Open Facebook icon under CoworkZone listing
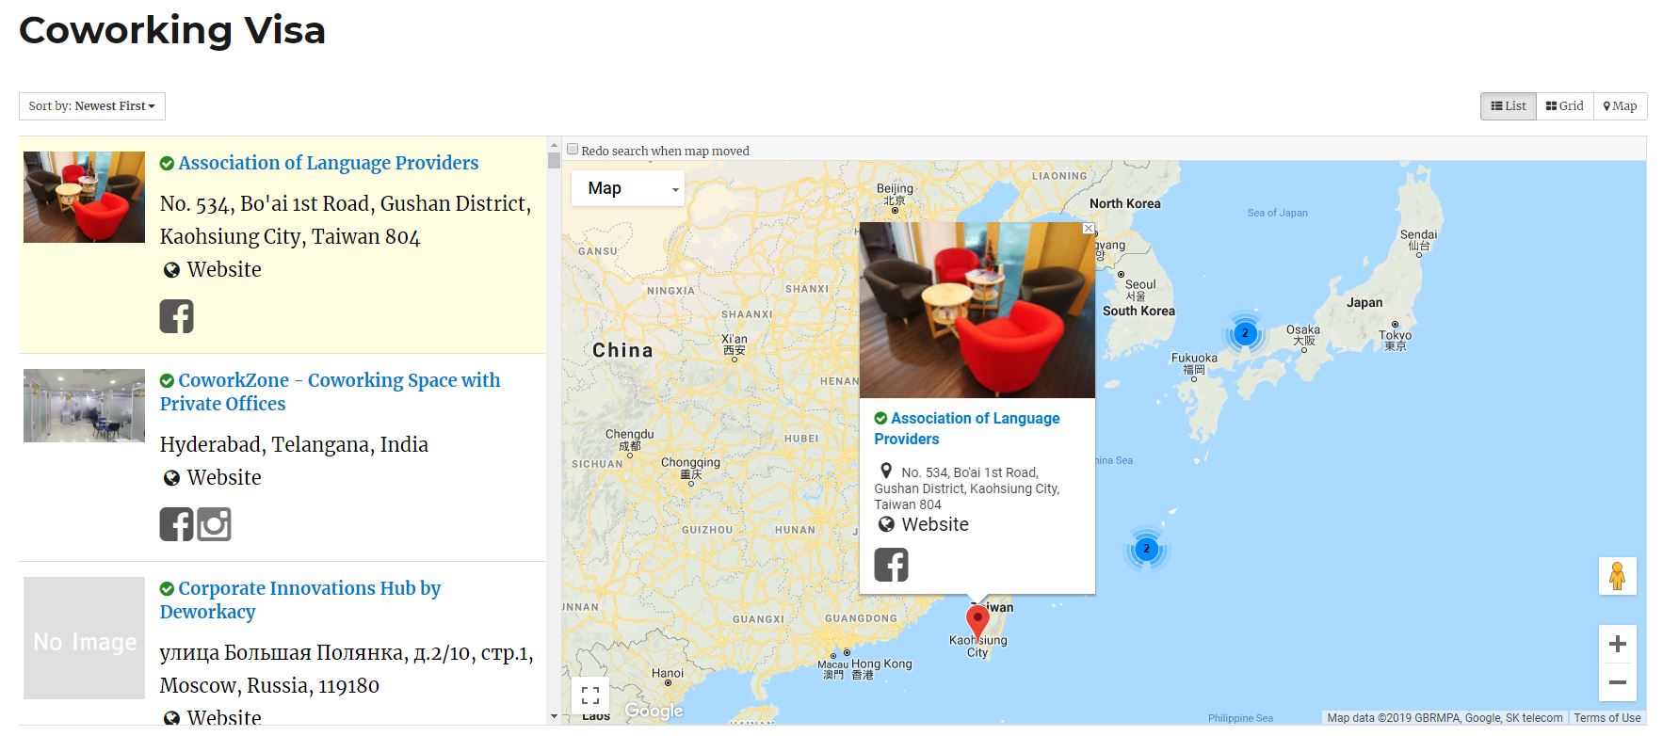This screenshot has height=736, width=1663. (176, 524)
